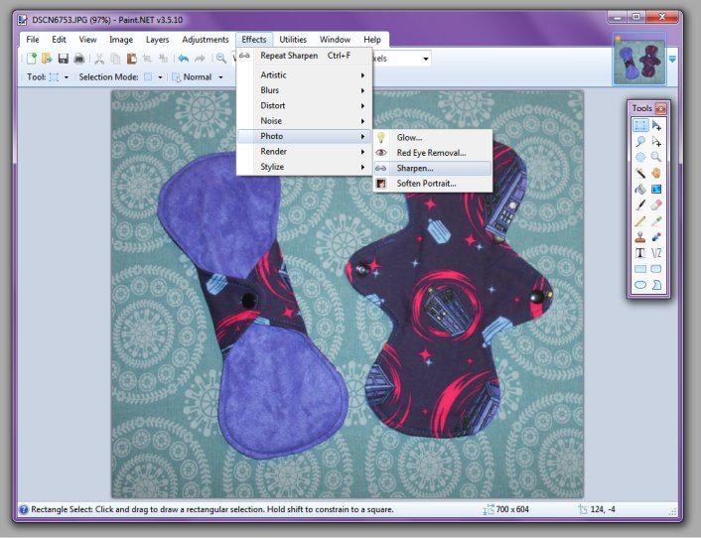Activate the Clone Stamp tool
This screenshot has height=538, width=701.
click(x=640, y=236)
